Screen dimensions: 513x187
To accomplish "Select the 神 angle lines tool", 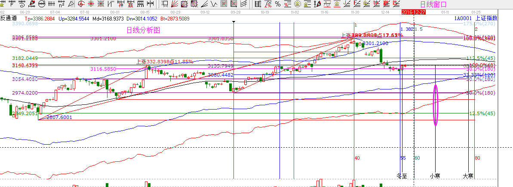I will coord(377,4).
